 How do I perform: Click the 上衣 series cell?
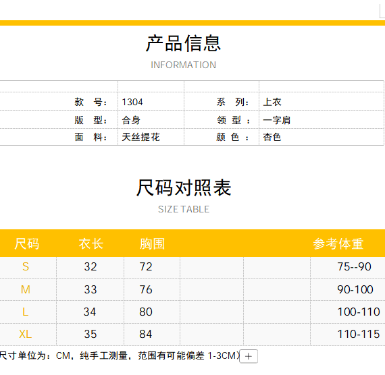tap(321, 102)
